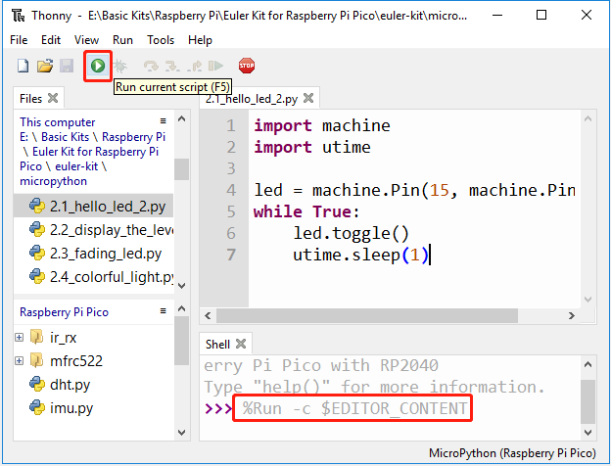The height and width of the screenshot is (466, 611).
Task: Click This computer pane scrollbar thumb
Action: [181, 169]
